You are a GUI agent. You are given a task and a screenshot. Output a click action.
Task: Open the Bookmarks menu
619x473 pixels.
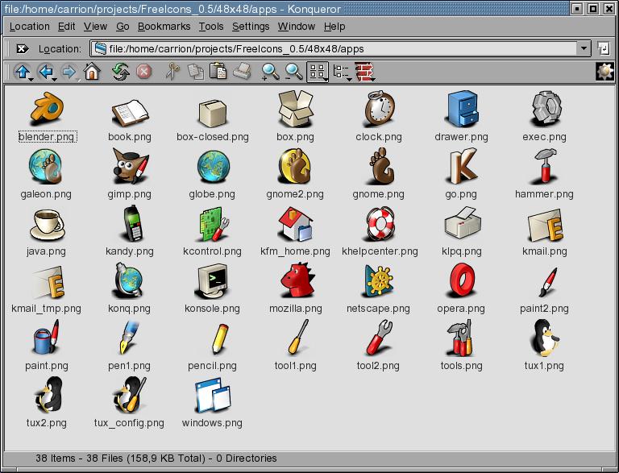pos(164,27)
